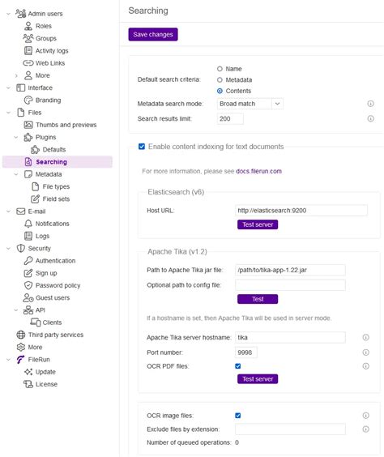The image size is (384, 457).
Task: Click the Web Links chain icon
Action: pyautogui.click(x=28, y=63)
